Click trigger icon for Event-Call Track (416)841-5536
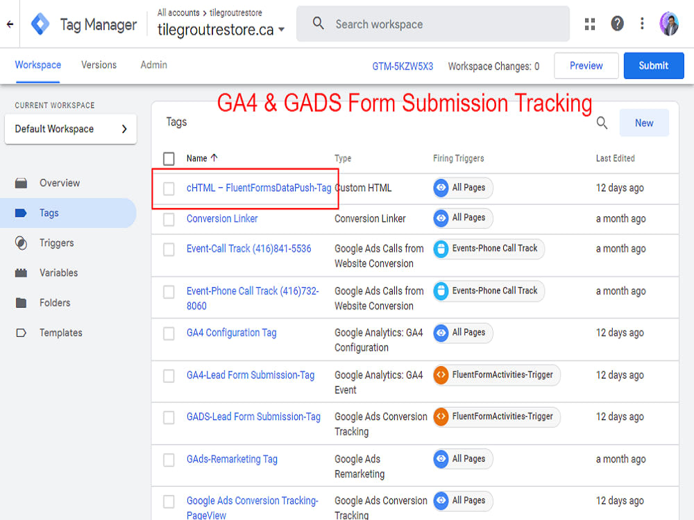This screenshot has height=520, width=694. click(x=441, y=249)
